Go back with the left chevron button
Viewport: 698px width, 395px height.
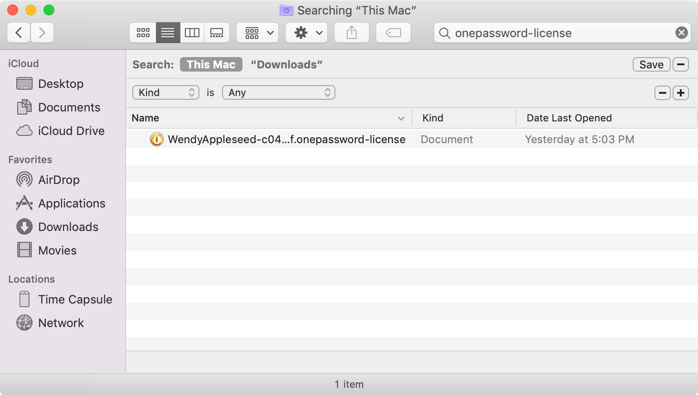[x=19, y=33]
